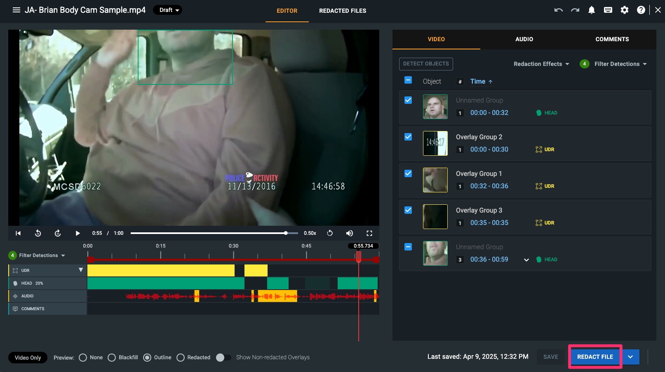Open the hamburger main menu

(x=16, y=10)
